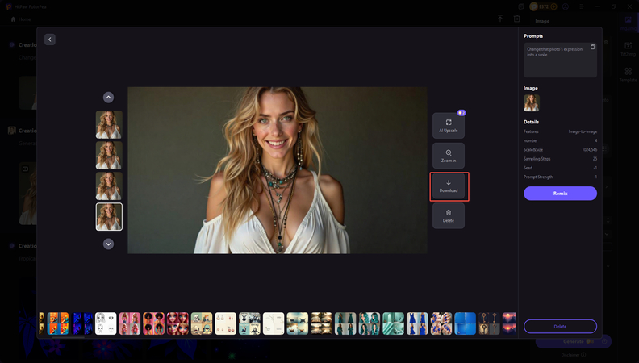Select the highlighted fourth variant thumbnail
Screen dimensions: 639x363
tap(109, 217)
